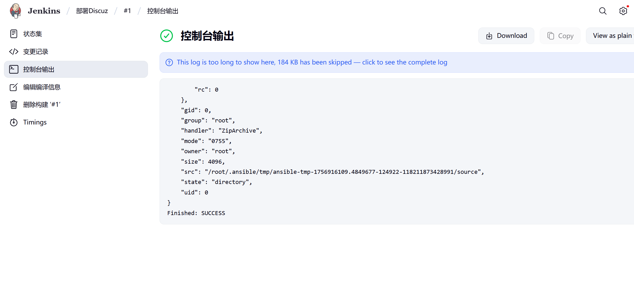Click the Timings stopwatch icon
The width and height of the screenshot is (634, 297).
pos(14,122)
